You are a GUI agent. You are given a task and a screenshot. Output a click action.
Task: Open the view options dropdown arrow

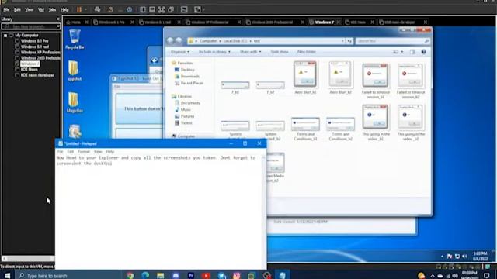pyautogui.click(x=402, y=52)
